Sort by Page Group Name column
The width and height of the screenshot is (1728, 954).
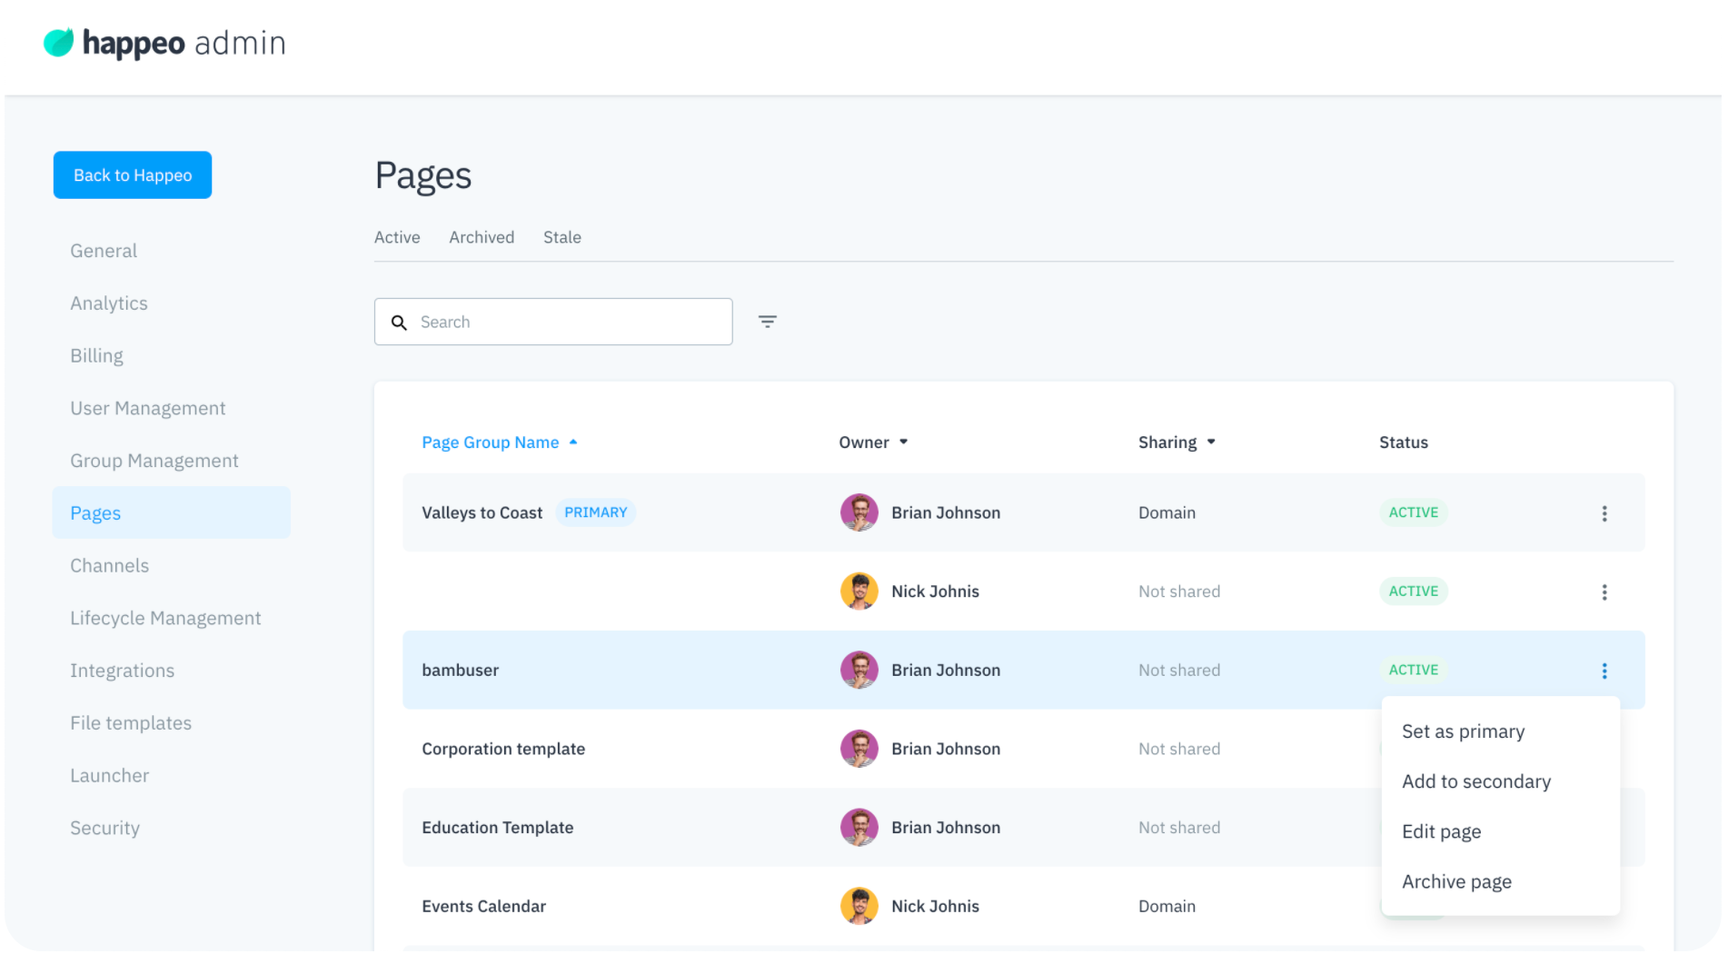pyautogui.click(x=490, y=442)
